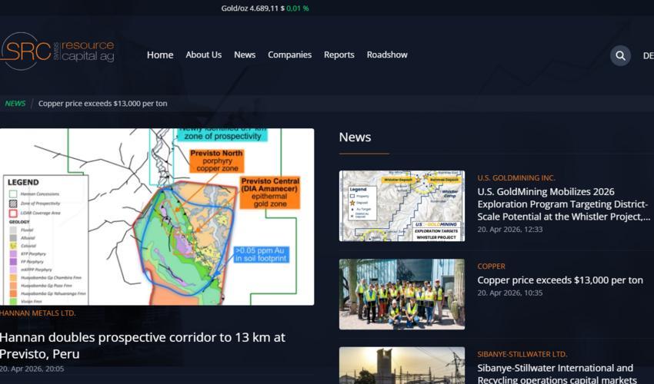Open Whistler Project map thumbnail
Screen dimensions: 654x384
(402, 206)
